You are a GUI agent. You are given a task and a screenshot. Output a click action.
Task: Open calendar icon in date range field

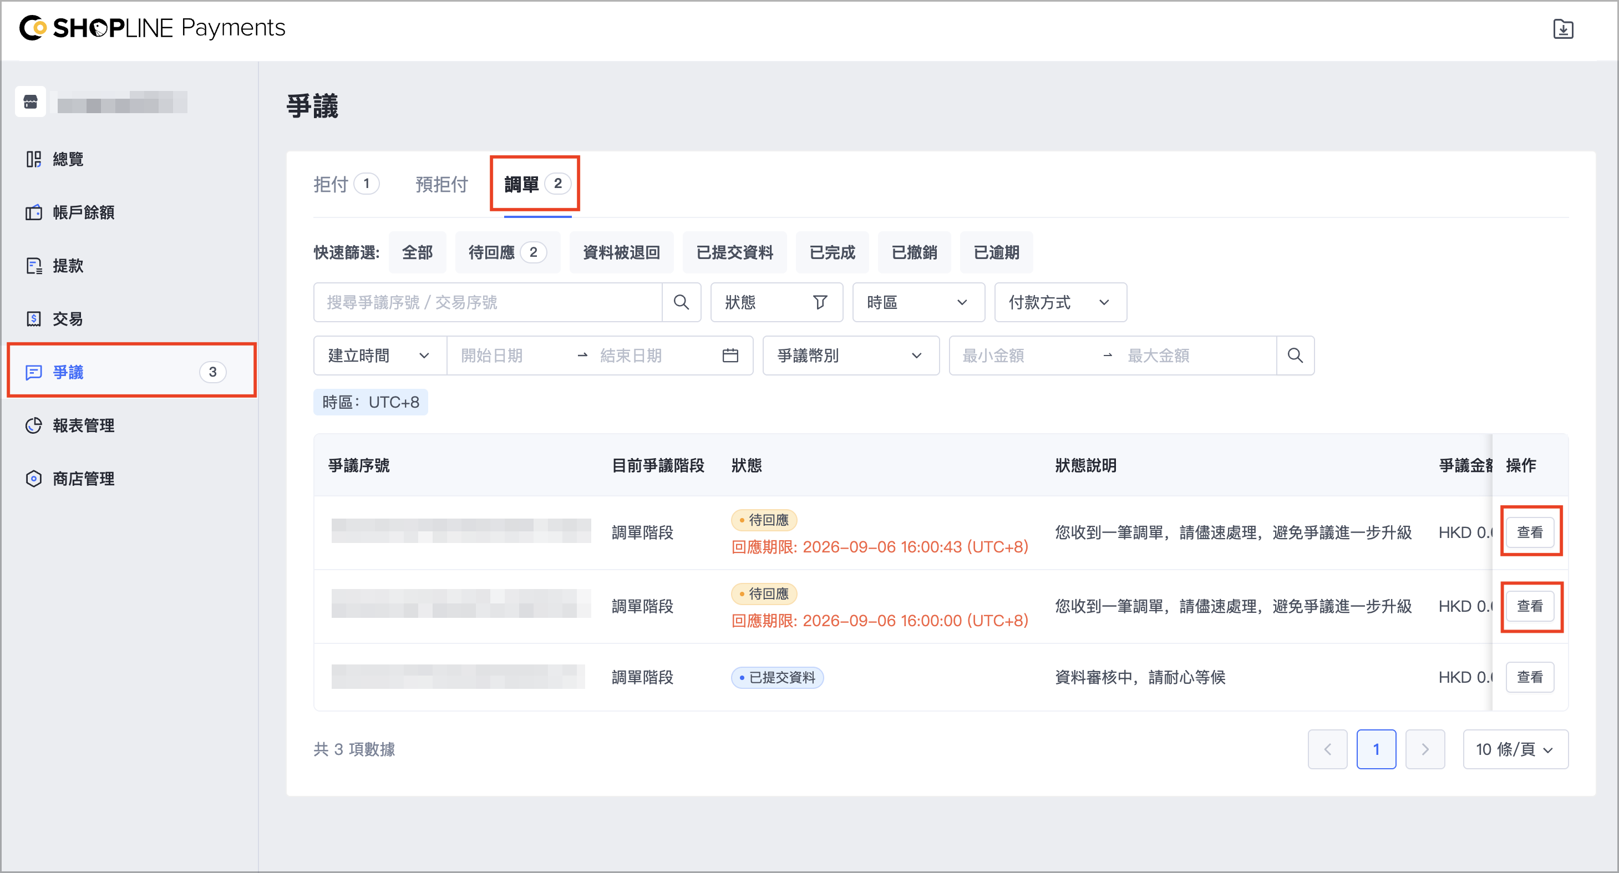point(730,356)
